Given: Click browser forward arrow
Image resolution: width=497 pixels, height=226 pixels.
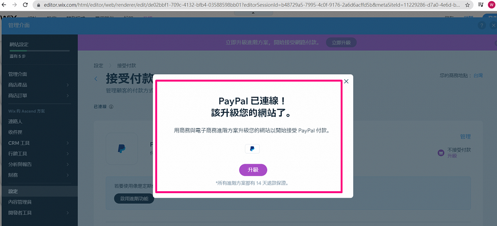Looking at the screenshot, I should coord(15,5).
